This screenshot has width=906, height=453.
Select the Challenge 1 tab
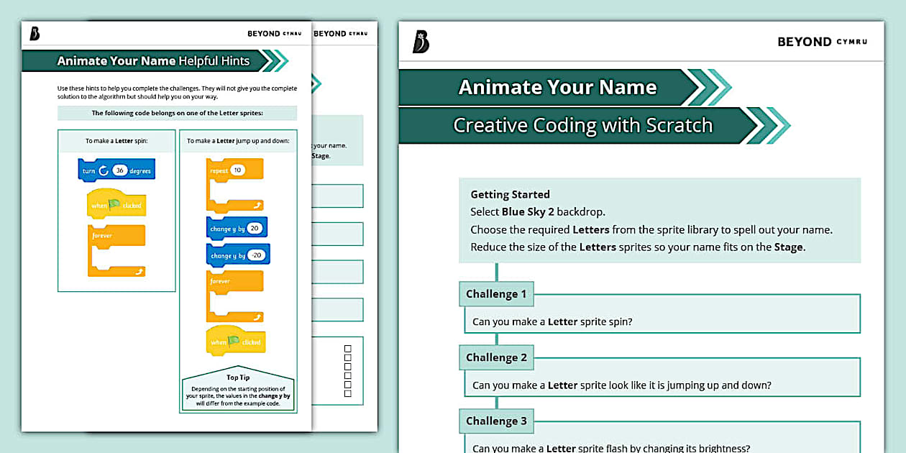[x=496, y=293]
